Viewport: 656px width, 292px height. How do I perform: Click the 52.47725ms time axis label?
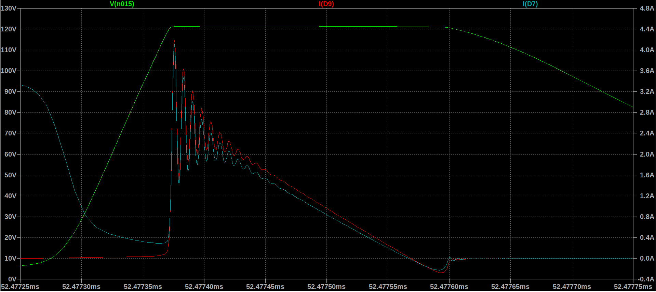point(21,287)
